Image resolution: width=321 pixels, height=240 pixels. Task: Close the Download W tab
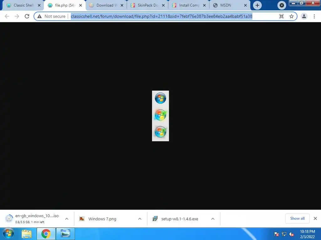pyautogui.click(x=122, y=5)
